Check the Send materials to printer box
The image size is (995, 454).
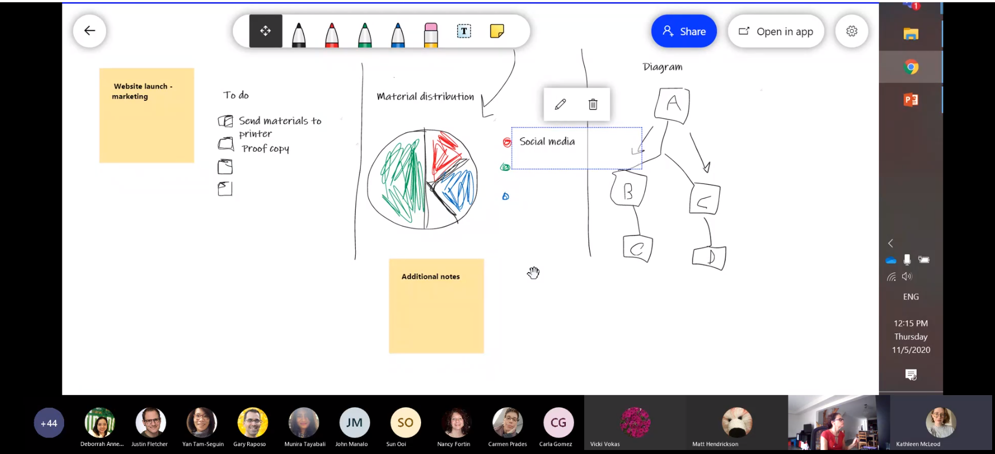tap(225, 121)
